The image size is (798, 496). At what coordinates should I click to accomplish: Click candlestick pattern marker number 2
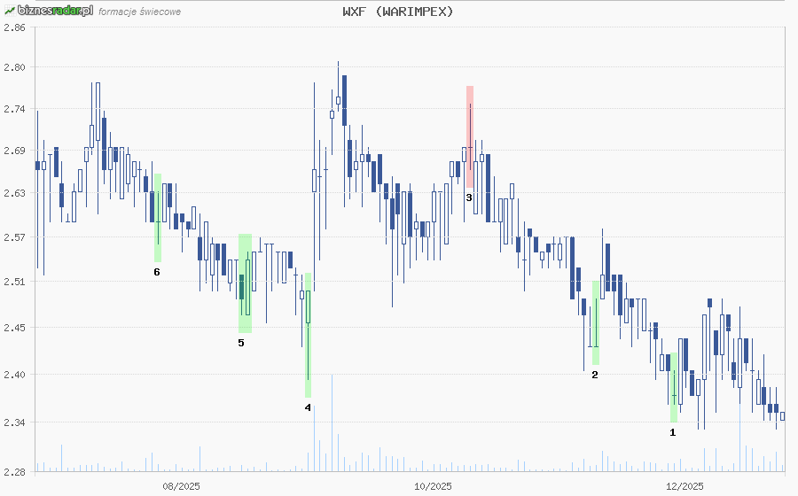[x=595, y=375]
